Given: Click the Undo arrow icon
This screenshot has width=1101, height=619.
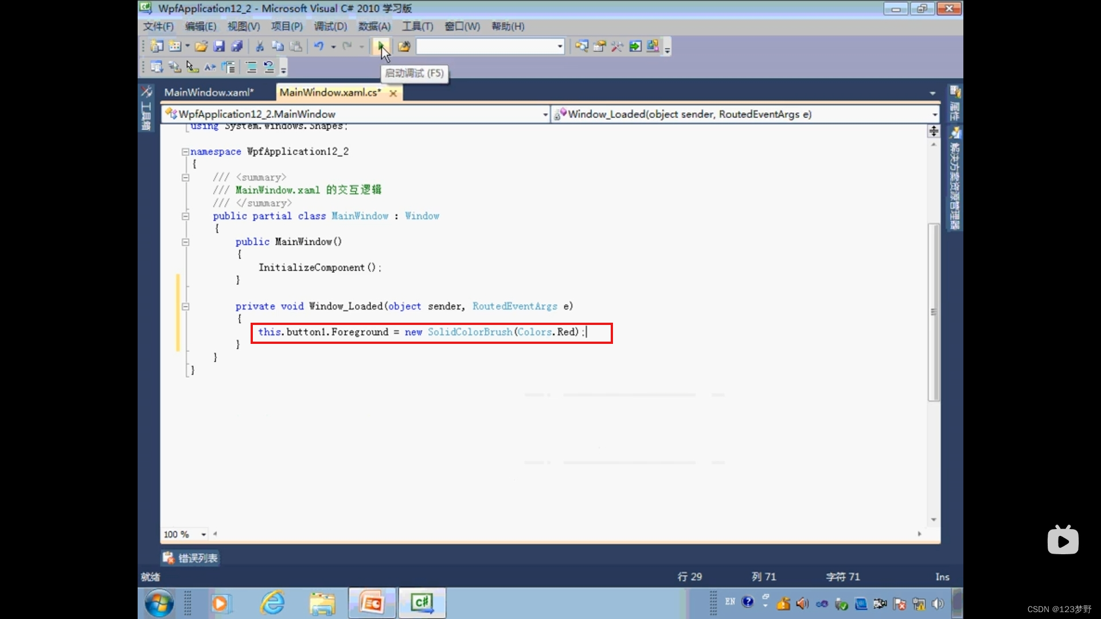Looking at the screenshot, I should 319,46.
